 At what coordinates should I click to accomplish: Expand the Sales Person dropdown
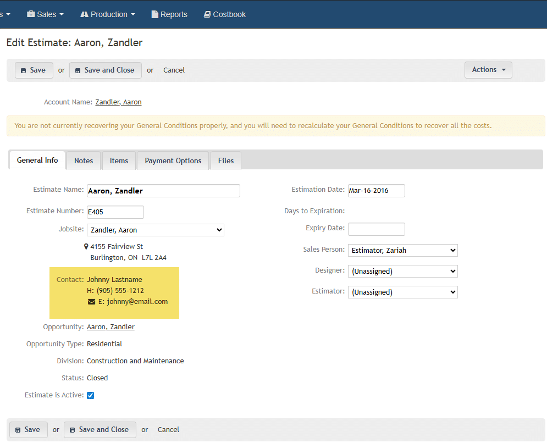[x=402, y=250]
